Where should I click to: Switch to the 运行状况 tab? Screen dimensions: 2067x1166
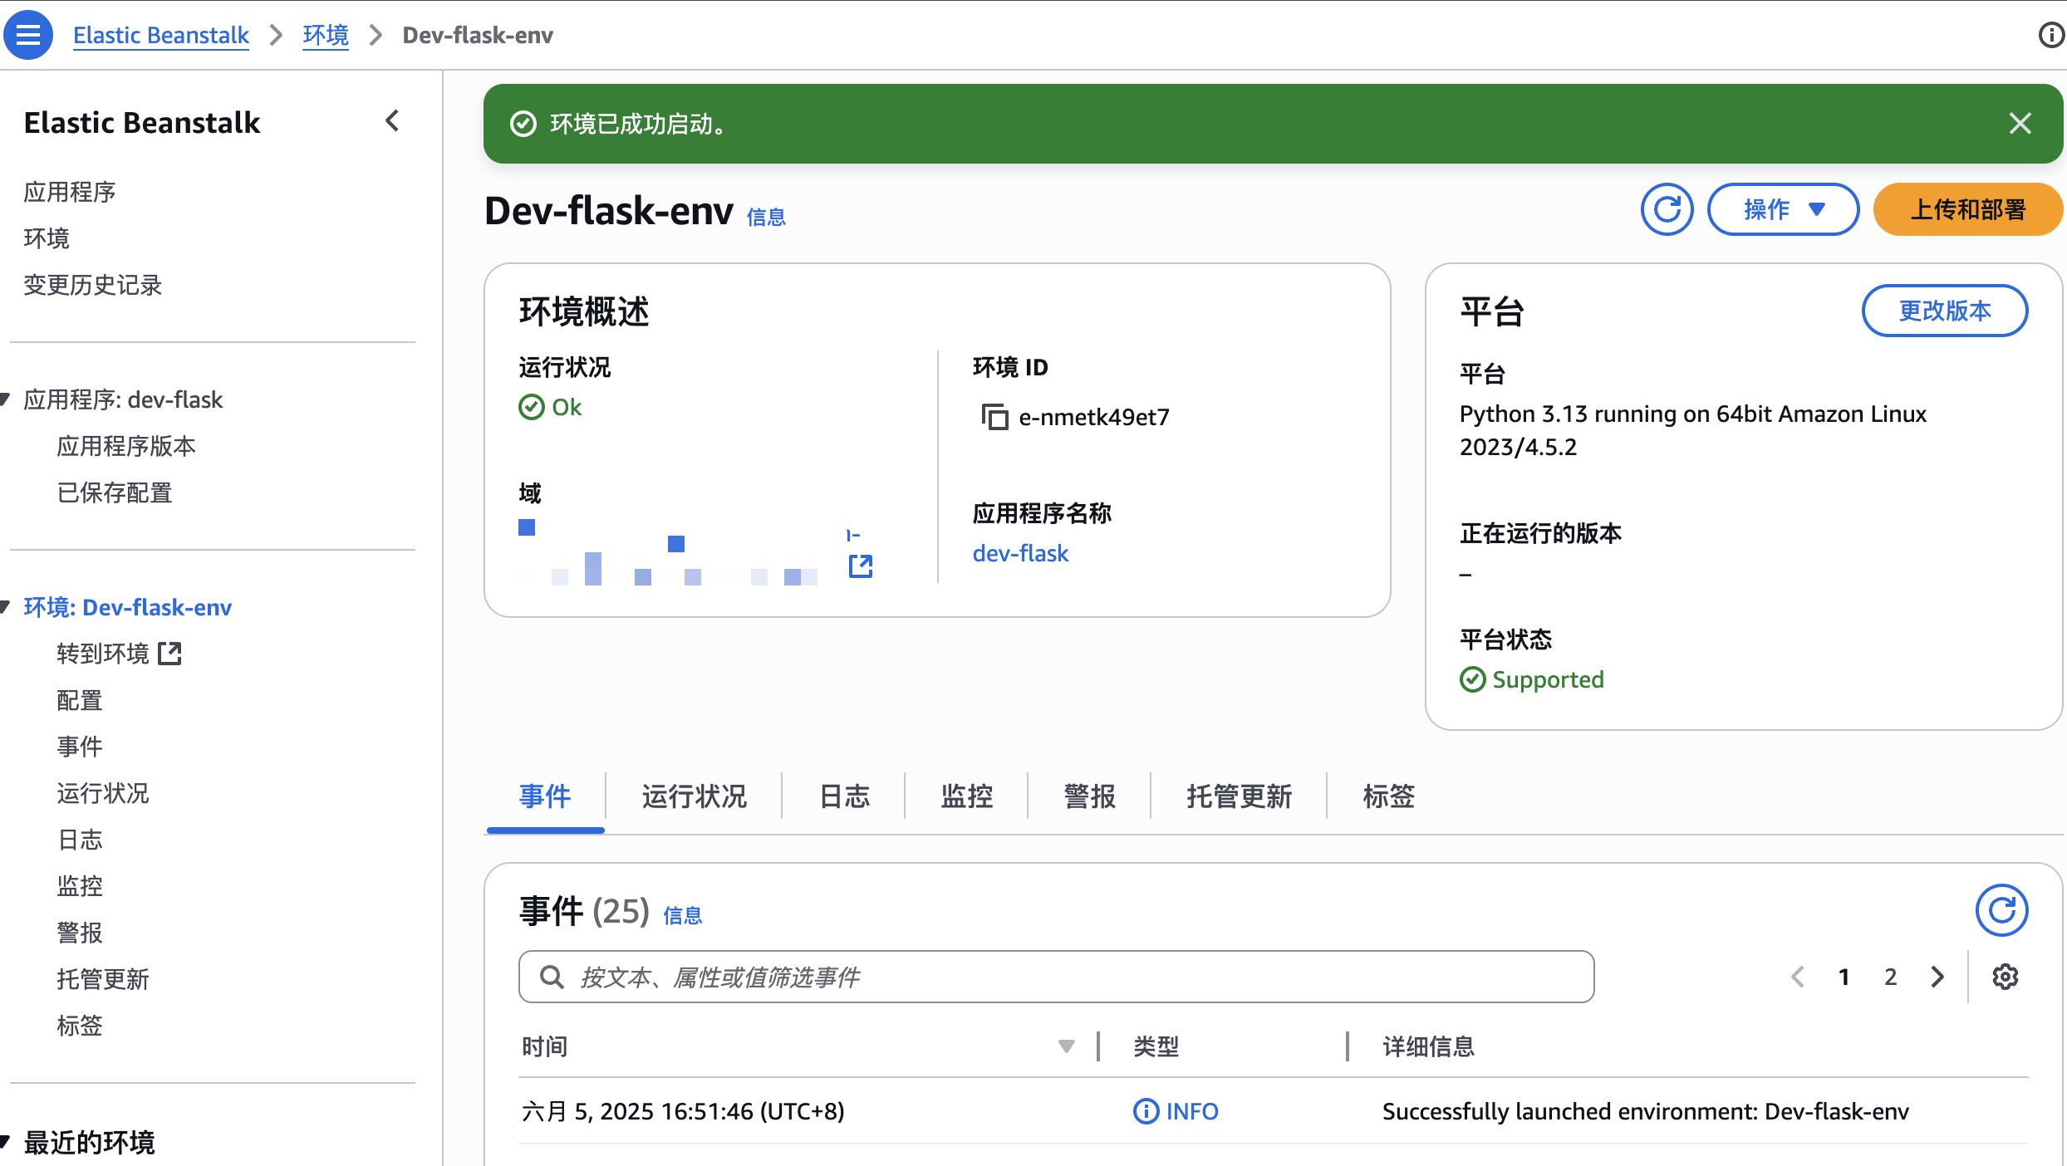pos(694,796)
